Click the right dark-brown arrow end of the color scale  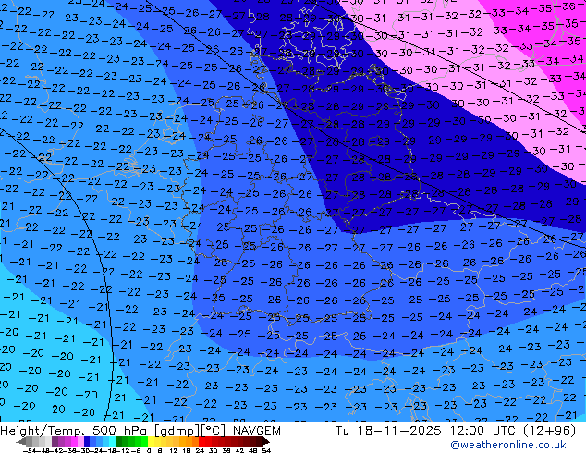[265, 441]
